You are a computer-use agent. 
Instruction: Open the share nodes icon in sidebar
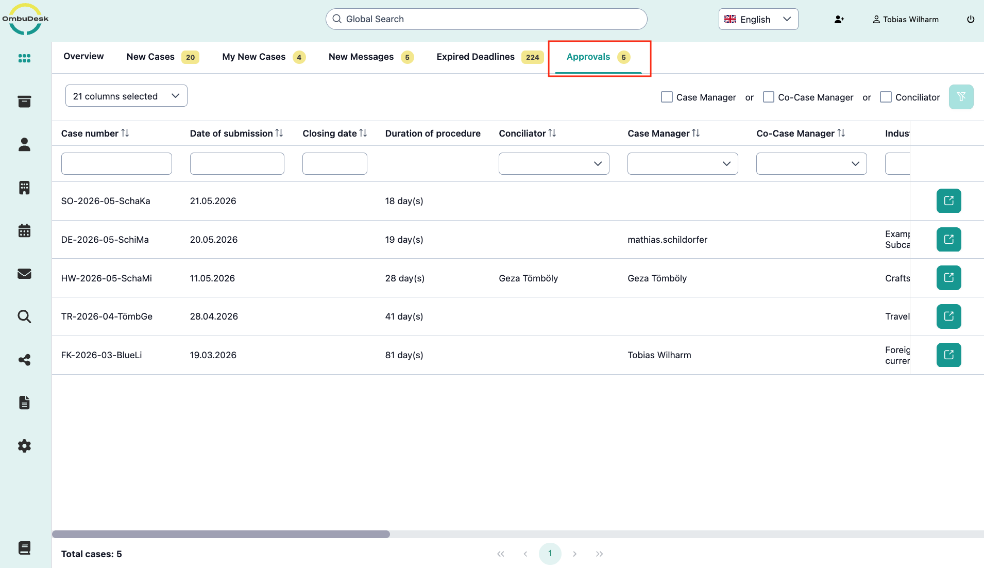[24, 360]
